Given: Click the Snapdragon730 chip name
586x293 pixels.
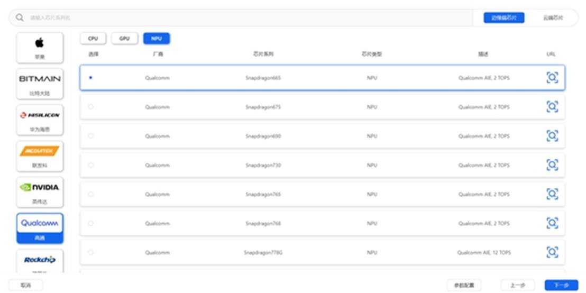Looking at the screenshot, I should (x=263, y=165).
